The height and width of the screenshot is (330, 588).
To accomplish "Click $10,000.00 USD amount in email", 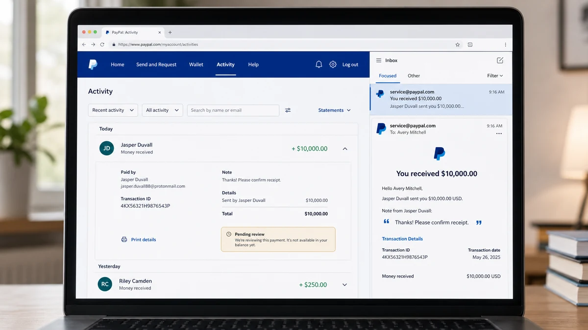I will [484, 276].
